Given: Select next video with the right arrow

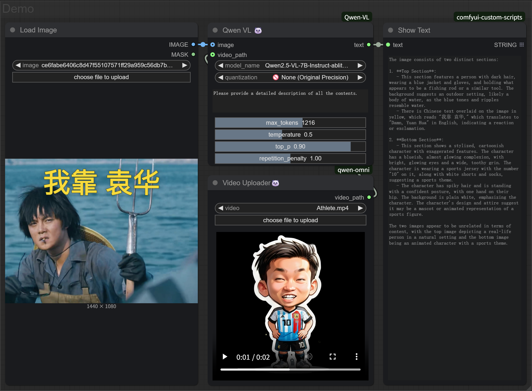Looking at the screenshot, I should [x=360, y=208].
